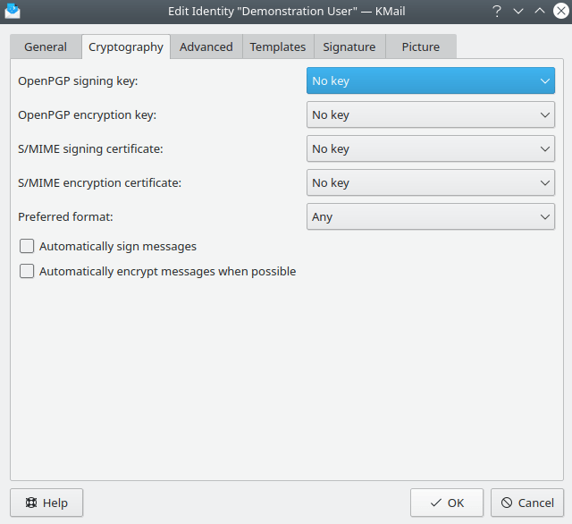Minimize the dialog using the down chevron

518,11
